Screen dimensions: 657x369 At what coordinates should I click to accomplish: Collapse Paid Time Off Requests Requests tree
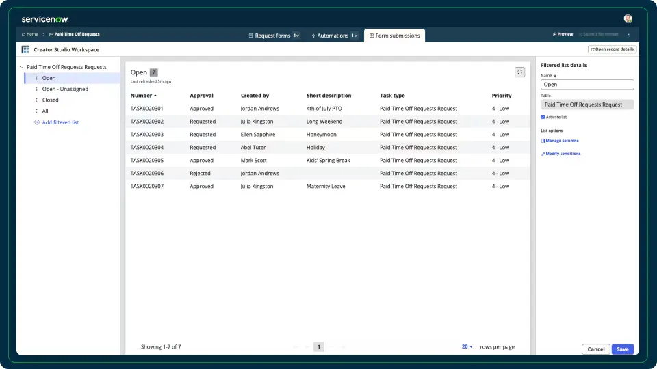(x=22, y=67)
